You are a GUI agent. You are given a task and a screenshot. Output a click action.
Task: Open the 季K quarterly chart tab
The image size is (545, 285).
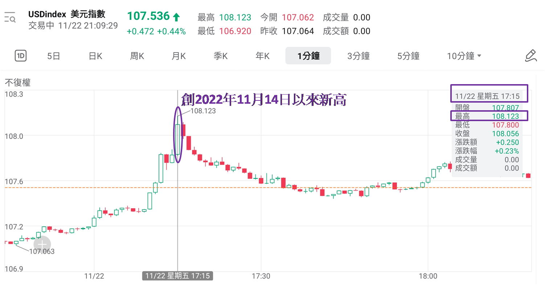pyautogui.click(x=220, y=56)
